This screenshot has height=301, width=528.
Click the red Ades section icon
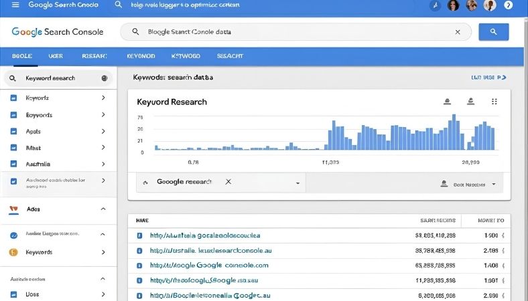(x=13, y=209)
